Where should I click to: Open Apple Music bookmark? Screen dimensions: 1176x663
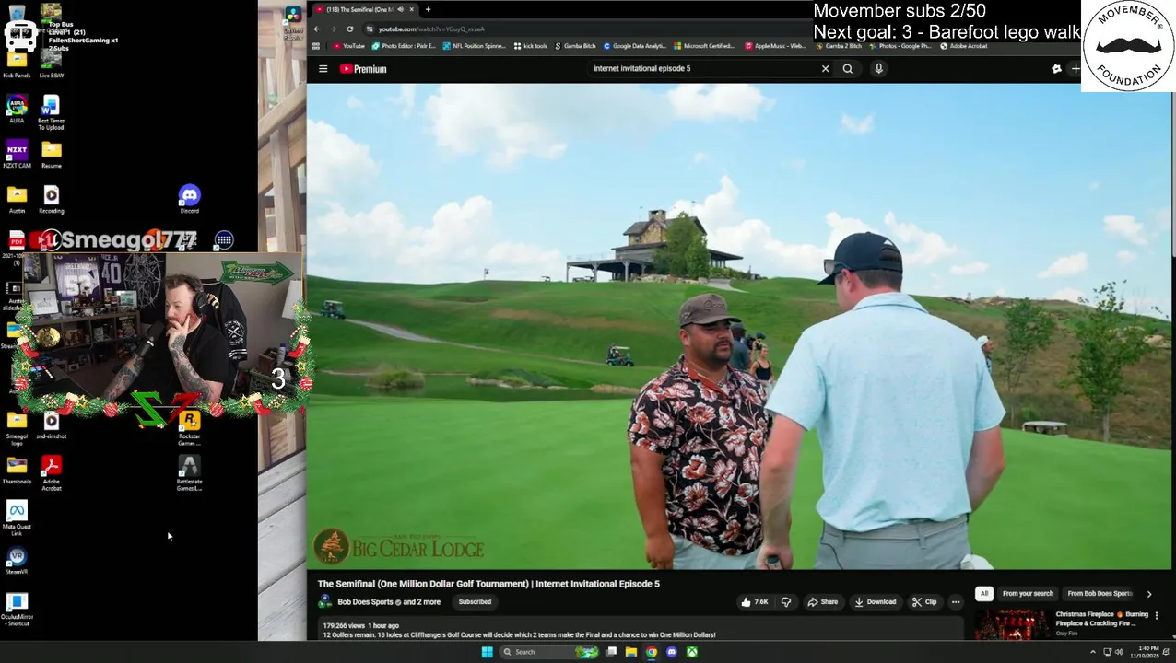point(774,46)
